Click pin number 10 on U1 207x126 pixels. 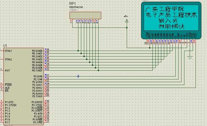point(48,101)
